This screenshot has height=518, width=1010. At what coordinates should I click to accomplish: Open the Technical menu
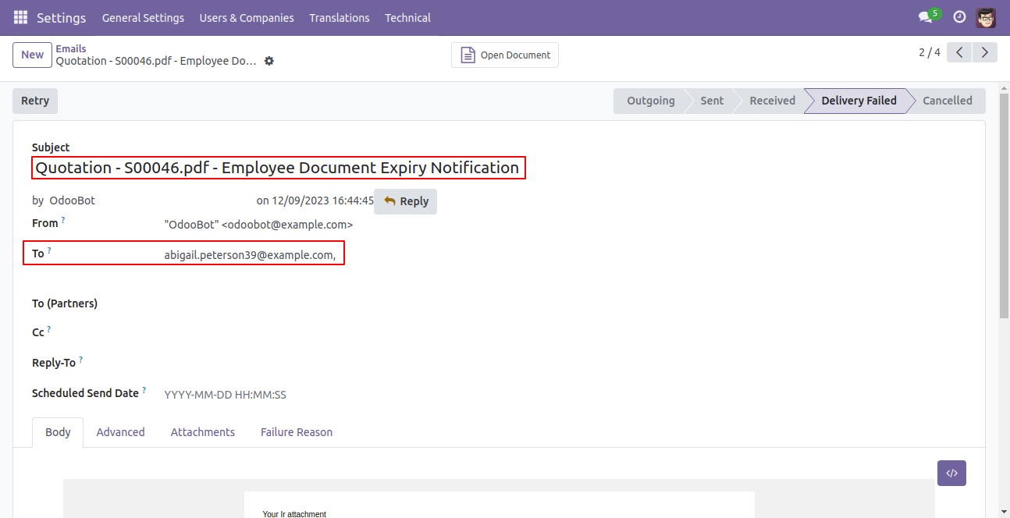tap(407, 17)
